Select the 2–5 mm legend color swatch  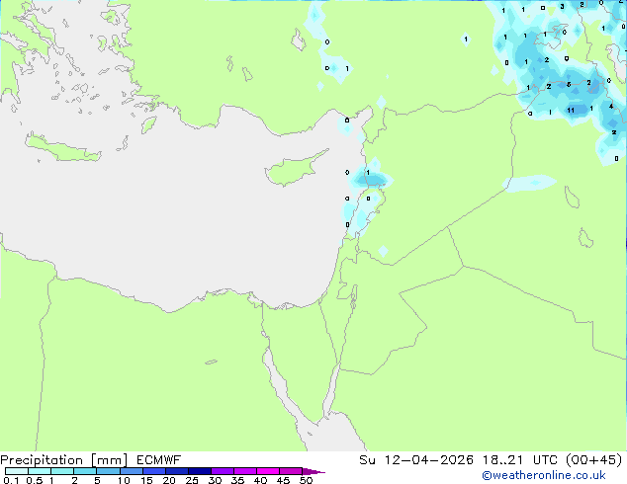(x=85, y=471)
